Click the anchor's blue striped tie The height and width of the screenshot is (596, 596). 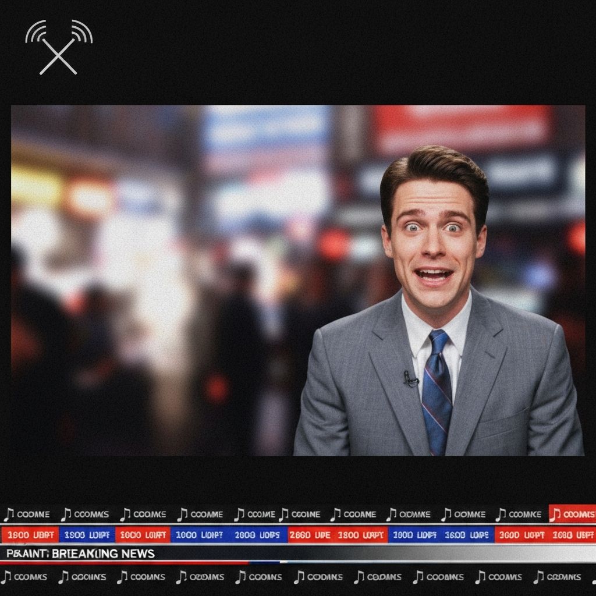437,390
